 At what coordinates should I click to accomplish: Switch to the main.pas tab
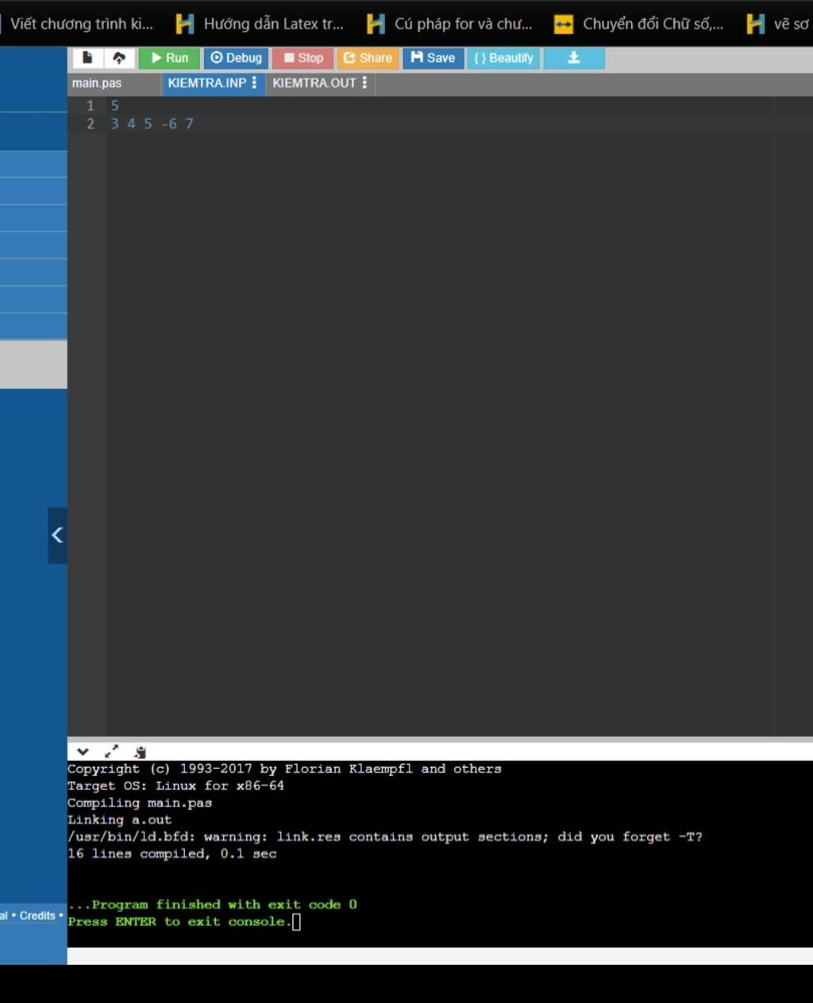coord(97,83)
